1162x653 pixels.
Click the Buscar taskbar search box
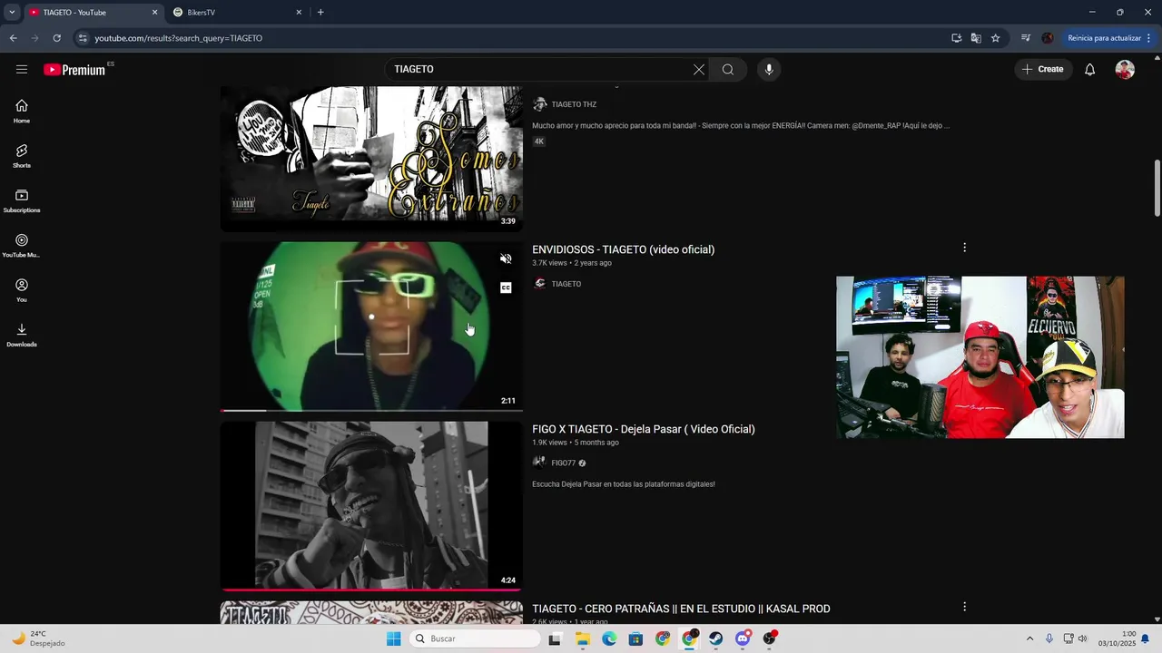tap(475, 638)
